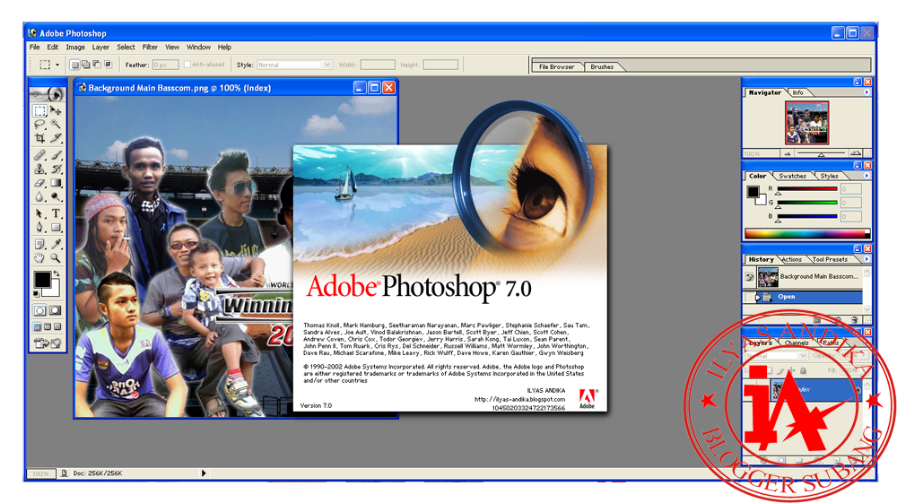Image resolution: width=897 pixels, height=503 pixels.
Task: Select the Magic Wand tool
Action: (x=56, y=124)
